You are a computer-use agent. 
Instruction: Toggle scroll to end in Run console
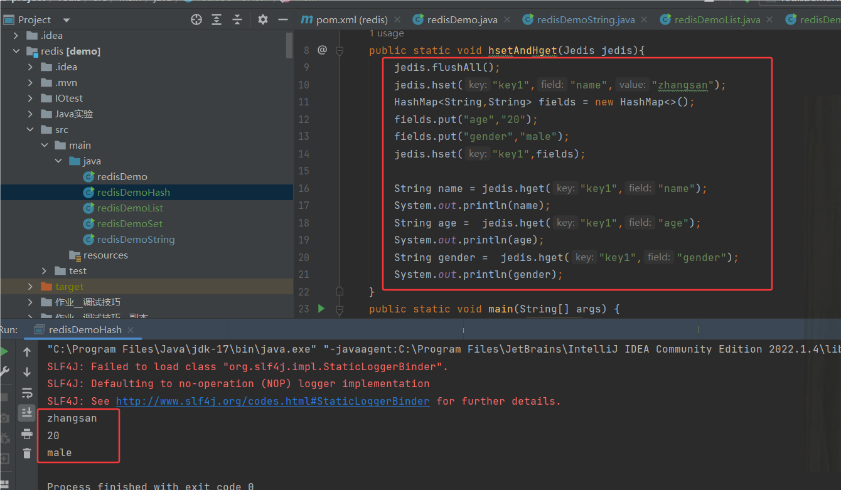pyautogui.click(x=27, y=412)
